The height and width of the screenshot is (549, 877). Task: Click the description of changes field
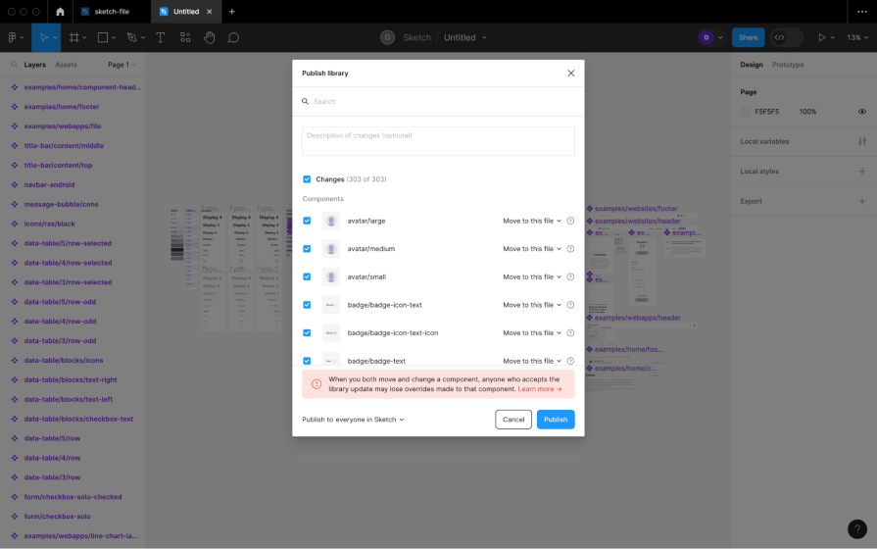tap(438, 140)
